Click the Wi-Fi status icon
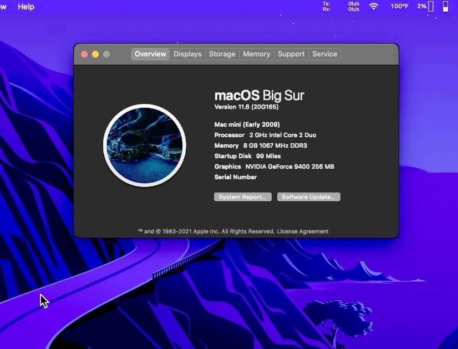Screen dimensions: 458x349 [x=374, y=7]
